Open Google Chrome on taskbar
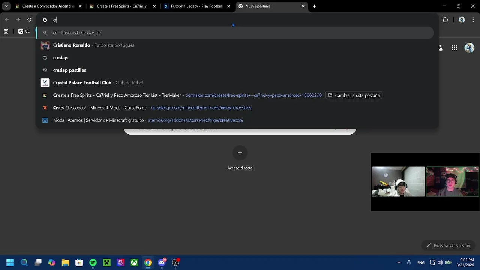The width and height of the screenshot is (480, 270). click(148, 262)
